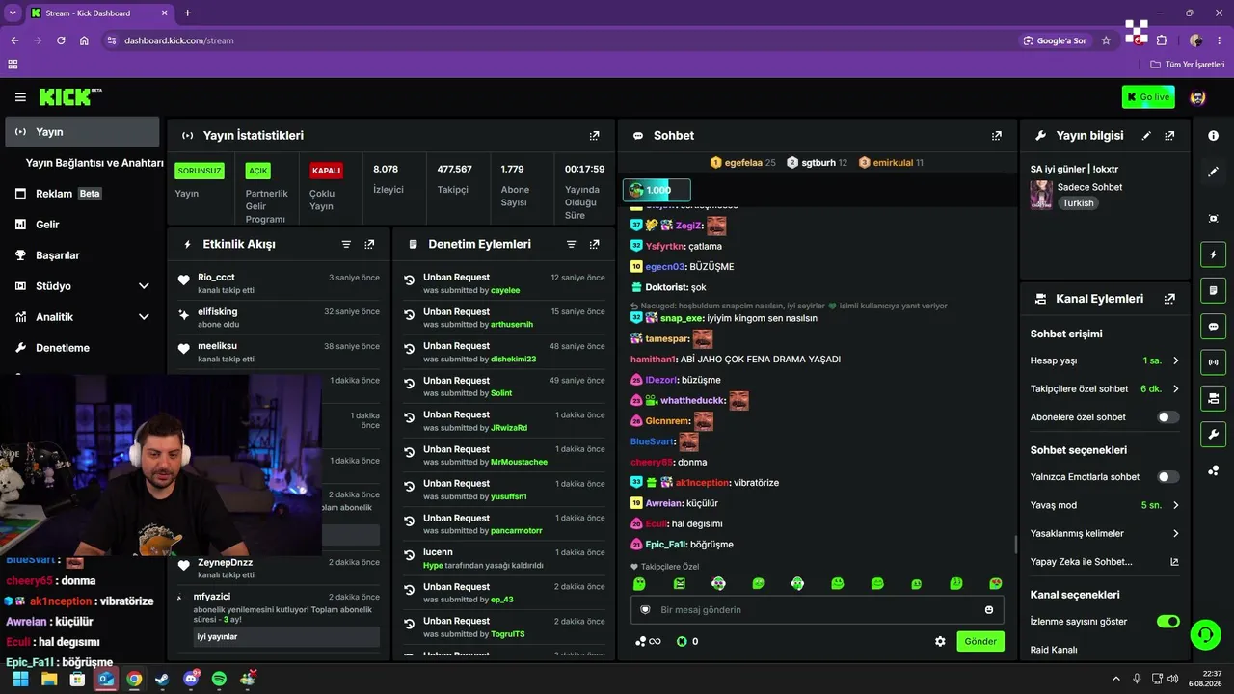Open Denetleme in the sidebar
Image resolution: width=1234 pixels, height=694 pixels.
[82, 348]
